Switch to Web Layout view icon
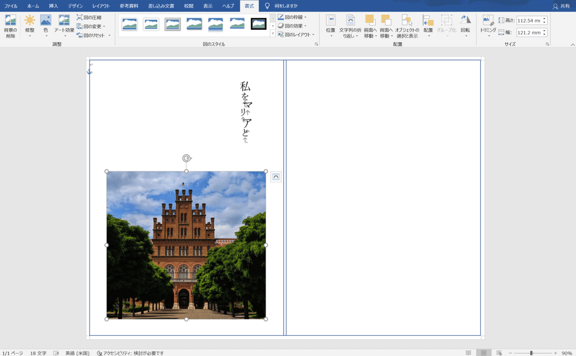Image resolution: width=576 pixels, height=356 pixels. (x=499, y=353)
